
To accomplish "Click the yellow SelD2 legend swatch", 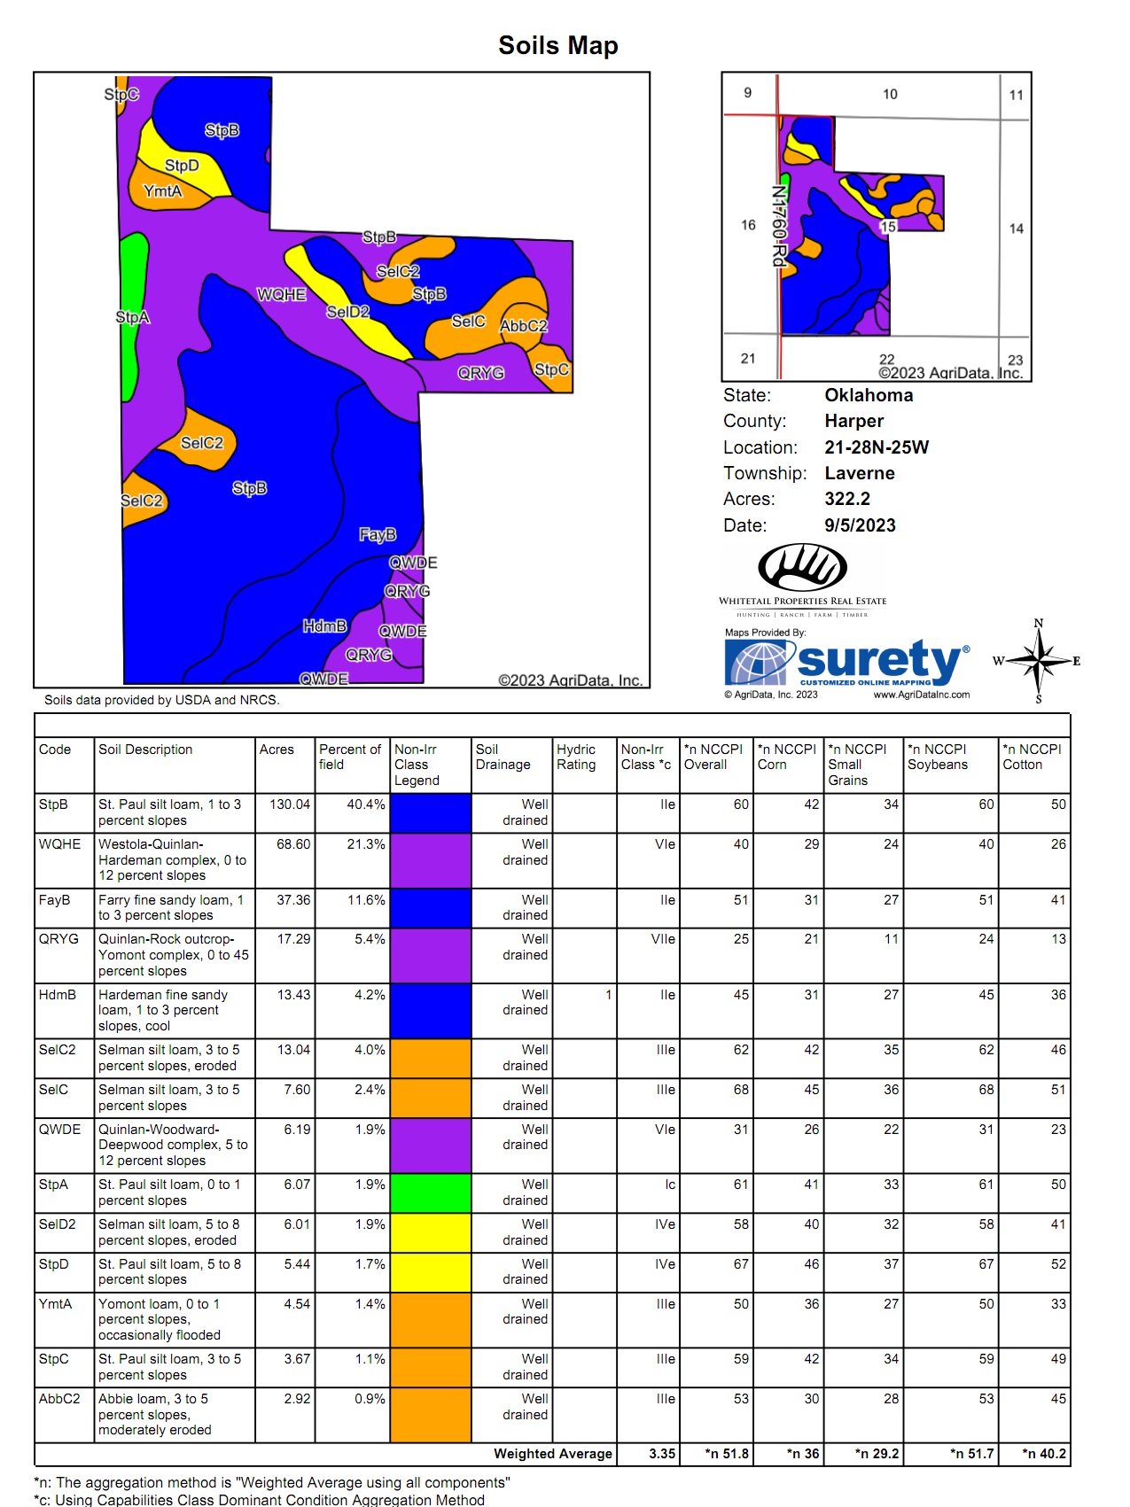I will click(431, 1232).
